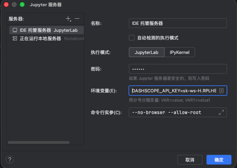Screen dimensions: 237x168
Task: Add a new Jupyter server with plus icon
Action: [x=68, y=19]
